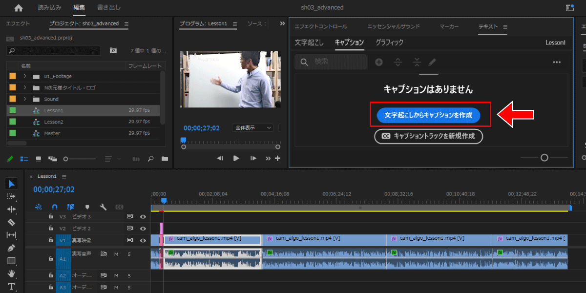Switch to the 読み込み workspace tab

(x=48, y=8)
